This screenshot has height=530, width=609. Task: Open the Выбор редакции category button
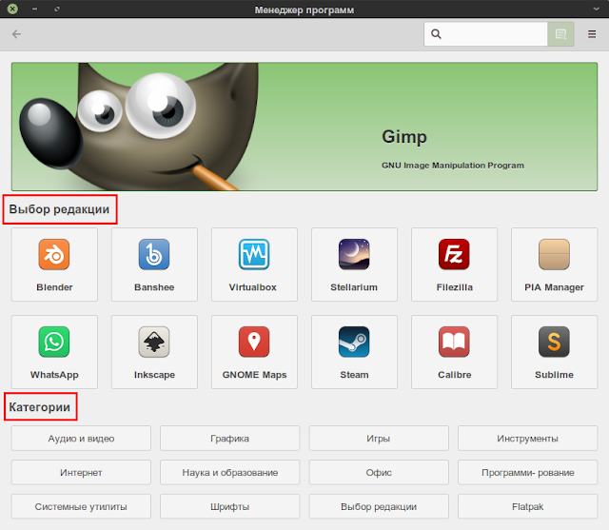point(379,507)
